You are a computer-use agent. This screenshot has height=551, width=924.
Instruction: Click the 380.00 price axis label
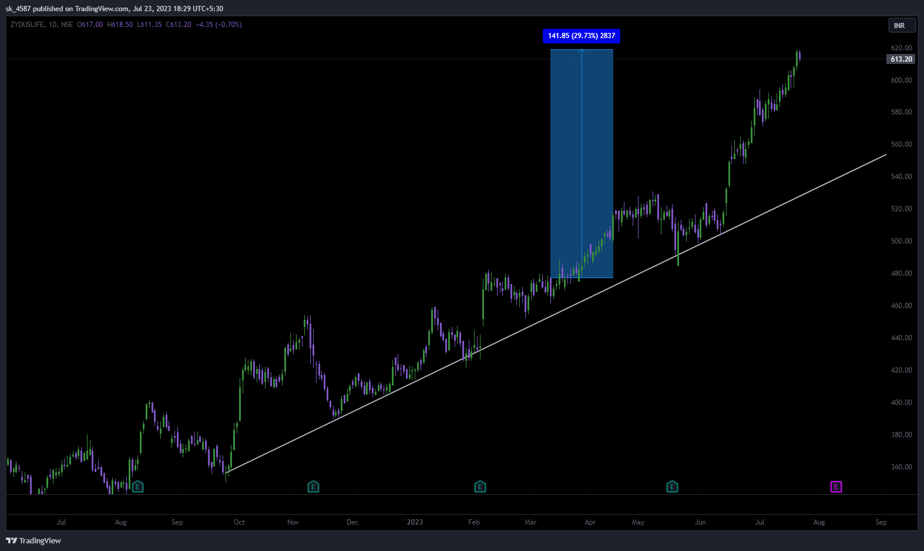[901, 435]
